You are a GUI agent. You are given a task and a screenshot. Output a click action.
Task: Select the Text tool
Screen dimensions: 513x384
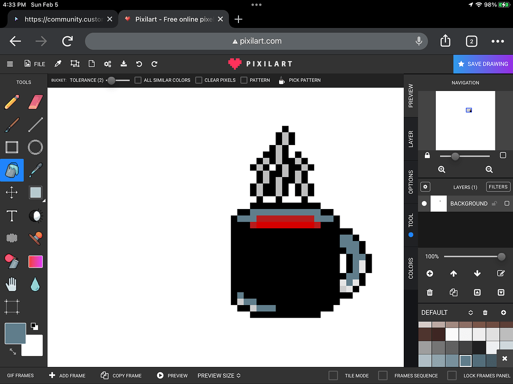(x=12, y=215)
